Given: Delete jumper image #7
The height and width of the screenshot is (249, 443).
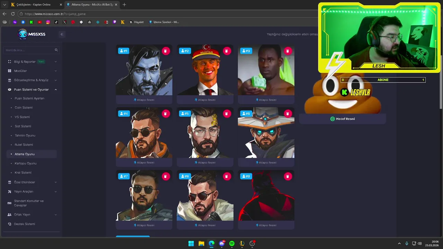Looking at the screenshot, I should (165, 176).
